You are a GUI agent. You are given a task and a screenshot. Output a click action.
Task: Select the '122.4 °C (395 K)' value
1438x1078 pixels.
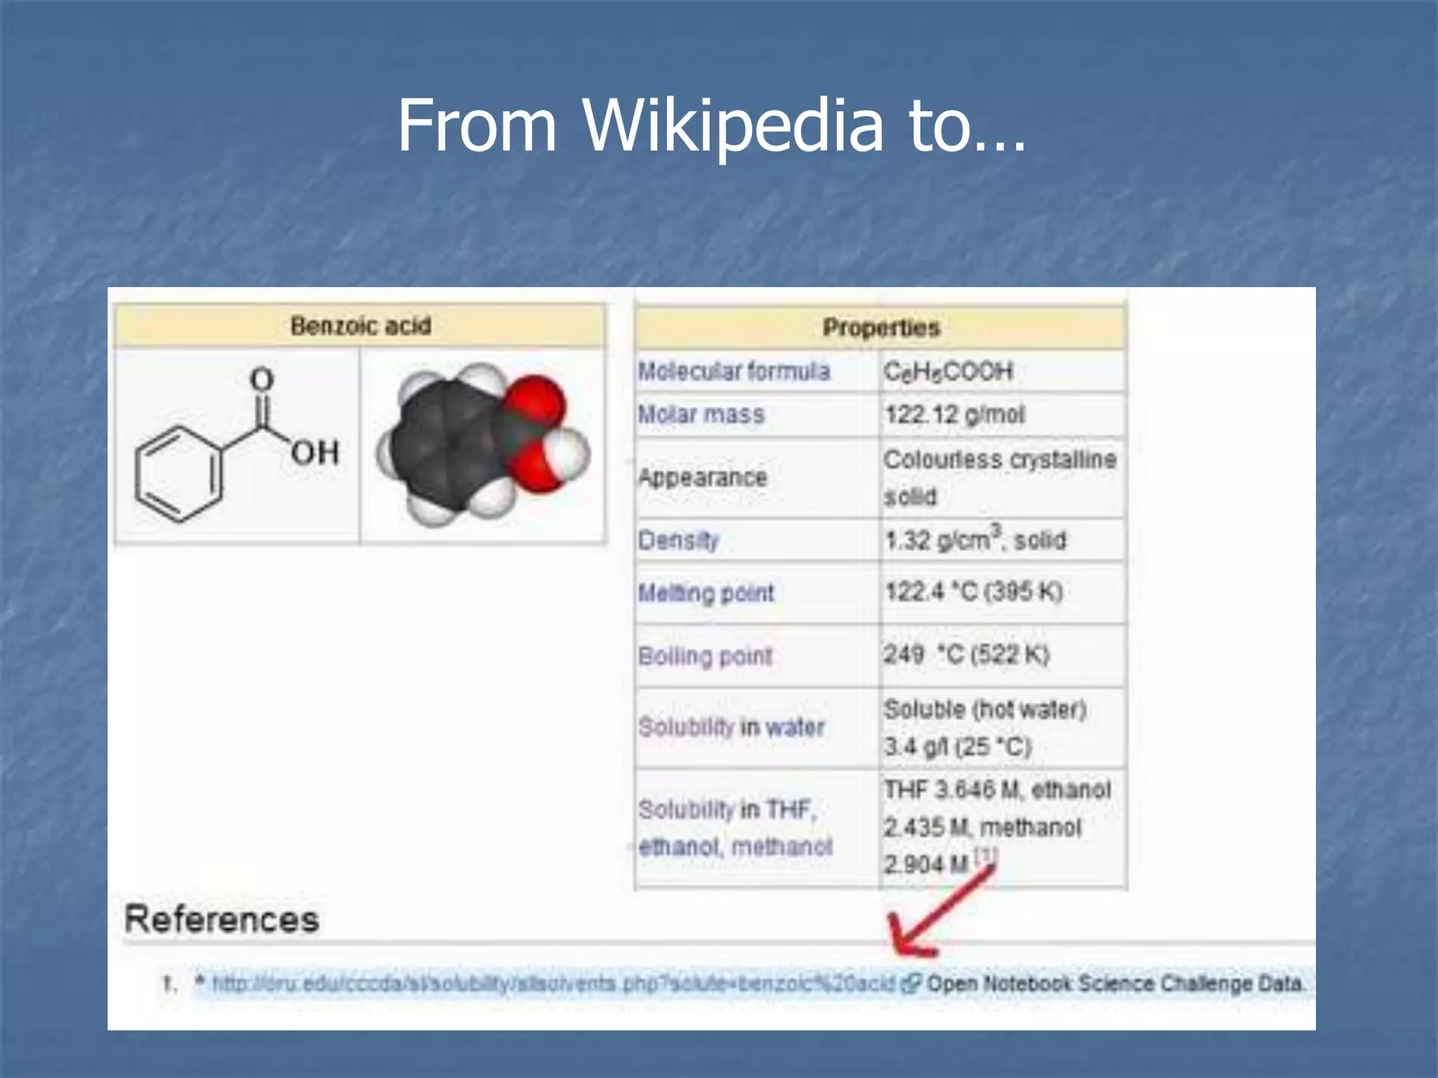pos(973,592)
